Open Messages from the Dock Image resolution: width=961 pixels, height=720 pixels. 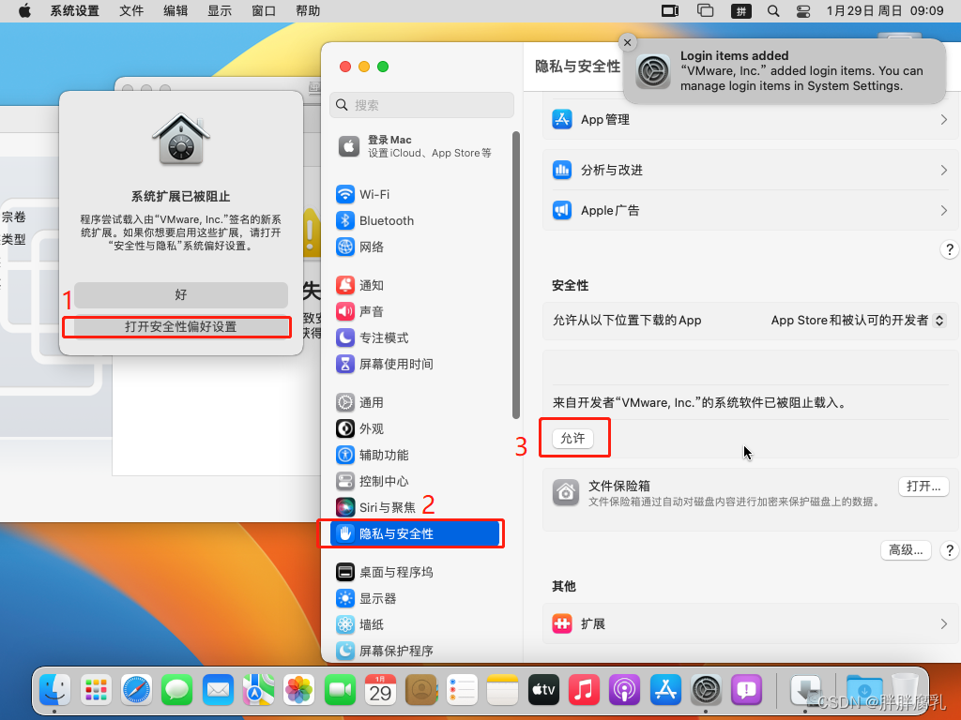(177, 690)
